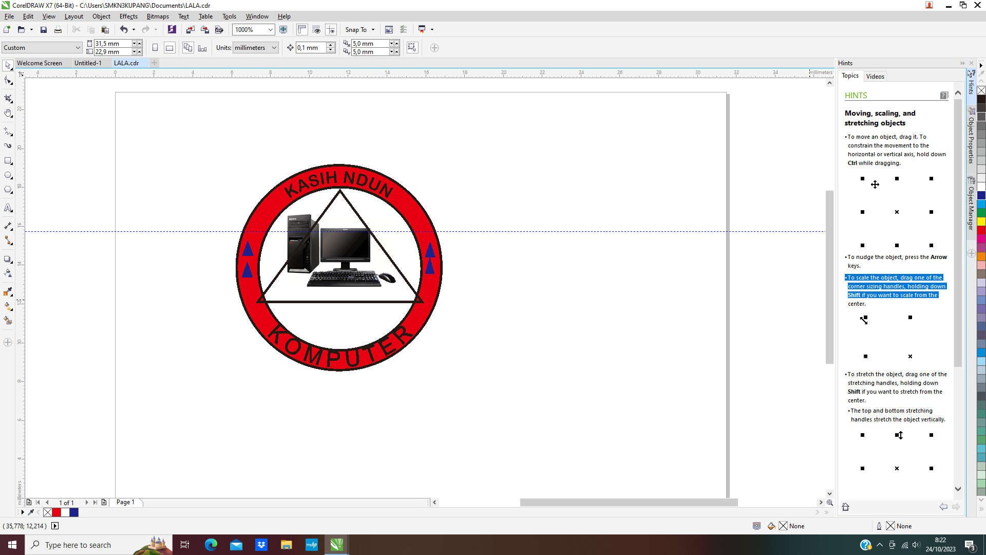Click the New document icon

7,30
